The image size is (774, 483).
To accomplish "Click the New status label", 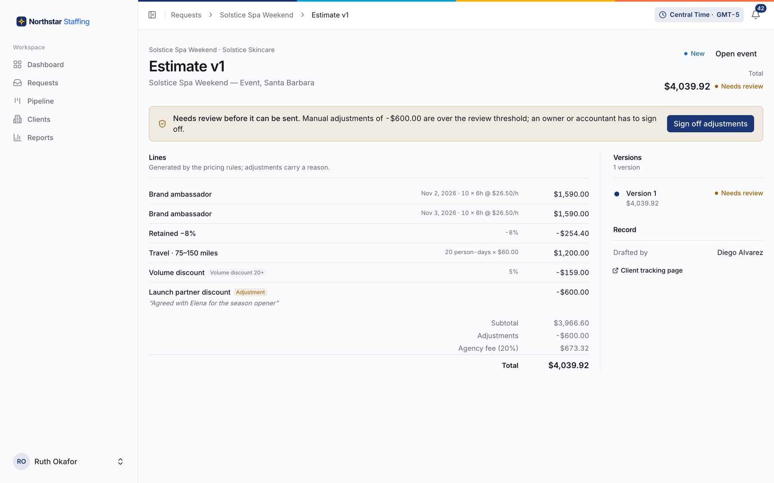I will 694,54.
